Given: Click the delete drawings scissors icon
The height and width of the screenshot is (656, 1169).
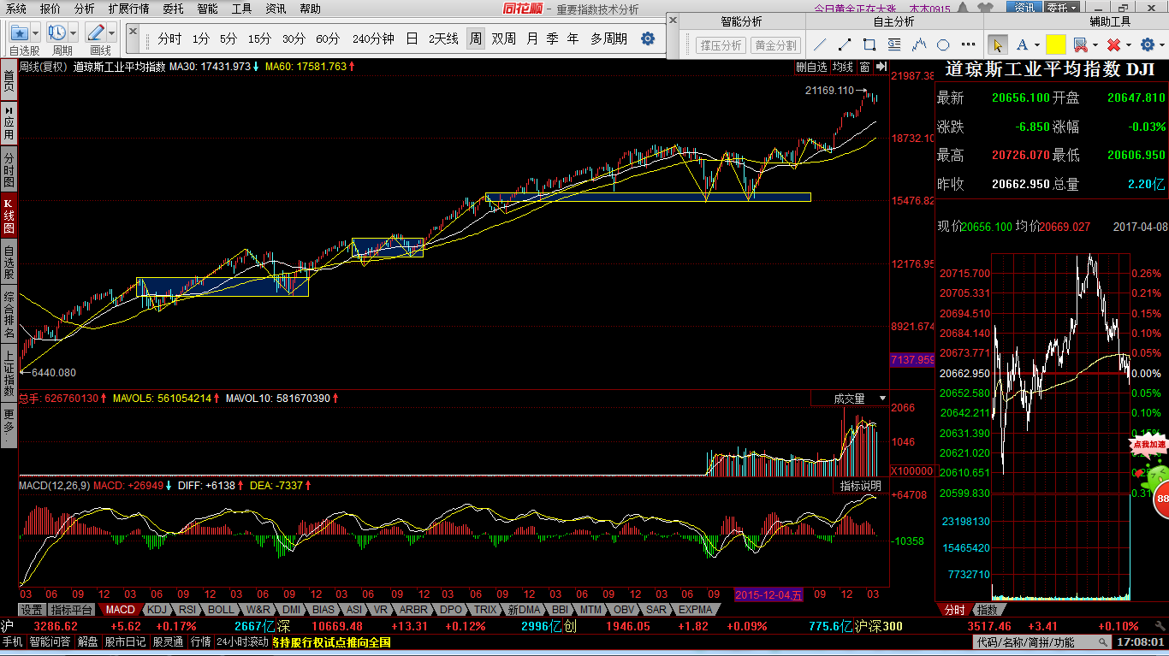Looking at the screenshot, I should click(1080, 44).
